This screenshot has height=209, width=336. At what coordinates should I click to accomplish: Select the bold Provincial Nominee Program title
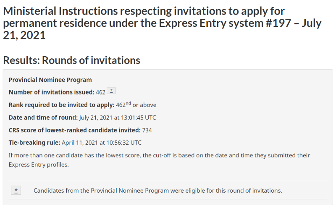50,80
